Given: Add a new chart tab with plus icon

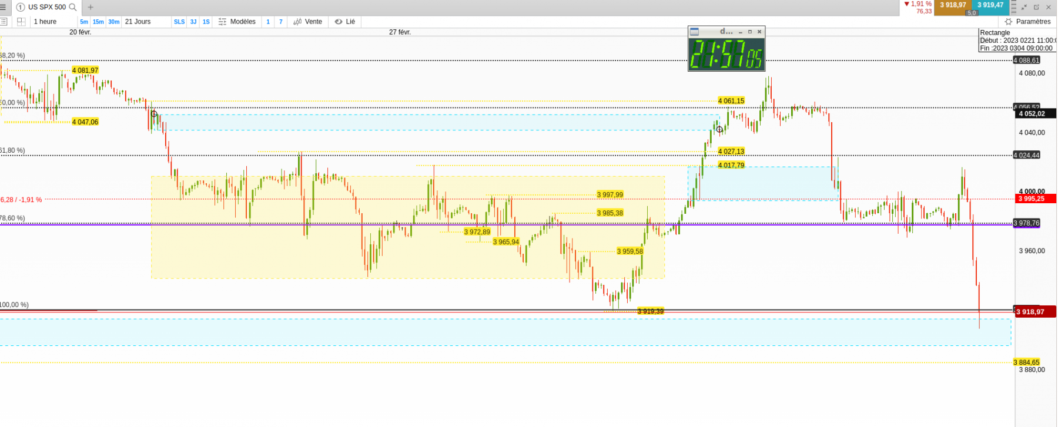Looking at the screenshot, I should (x=91, y=7).
